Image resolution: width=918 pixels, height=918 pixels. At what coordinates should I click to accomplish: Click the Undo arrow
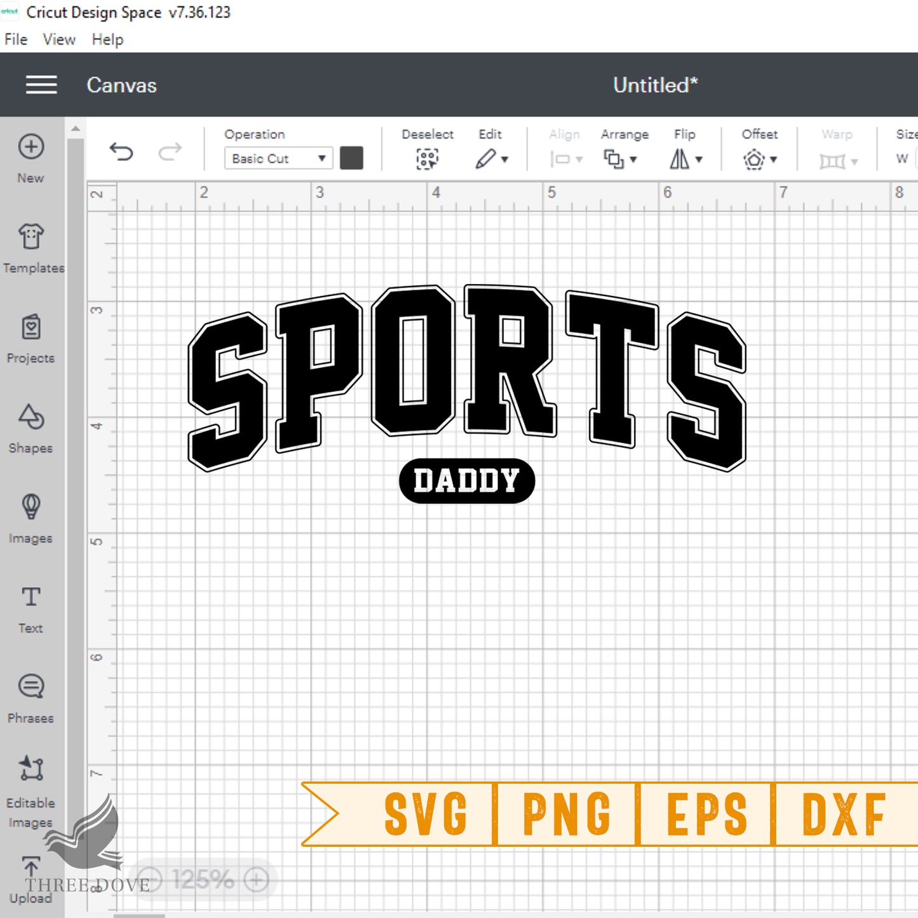tap(121, 152)
